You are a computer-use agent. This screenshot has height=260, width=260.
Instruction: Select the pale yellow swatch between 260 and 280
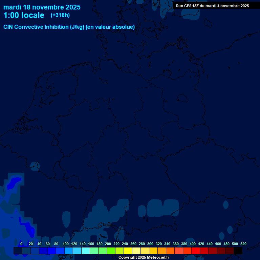[136, 251]
